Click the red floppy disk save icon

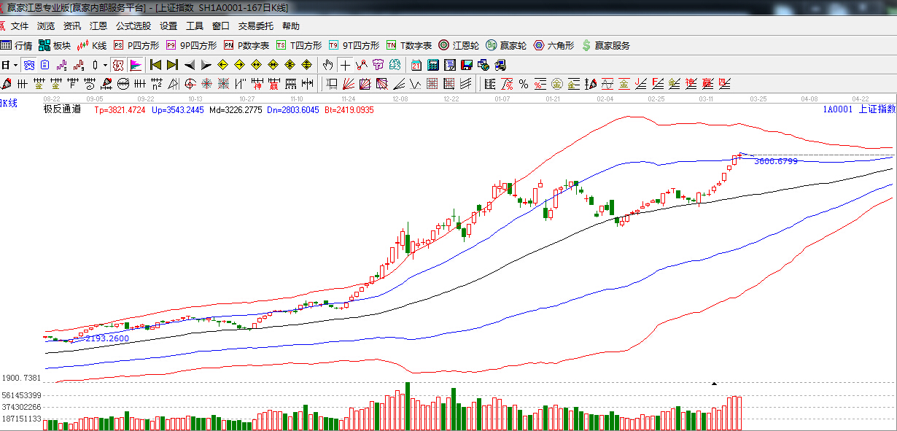point(467,65)
